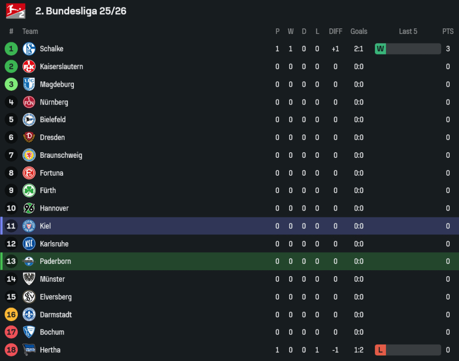Click the Karlsruhe KSC crest
This screenshot has width=459, height=361.
[29, 244]
